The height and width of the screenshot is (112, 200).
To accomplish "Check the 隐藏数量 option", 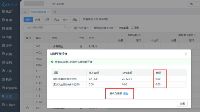I will click(x=117, y=28).
